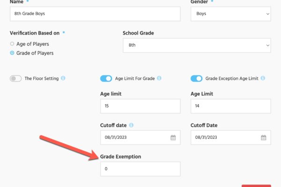This screenshot has height=187, width=281.
Task: Click the Name field containing 8th Grade Boys
Action: click(x=95, y=14)
